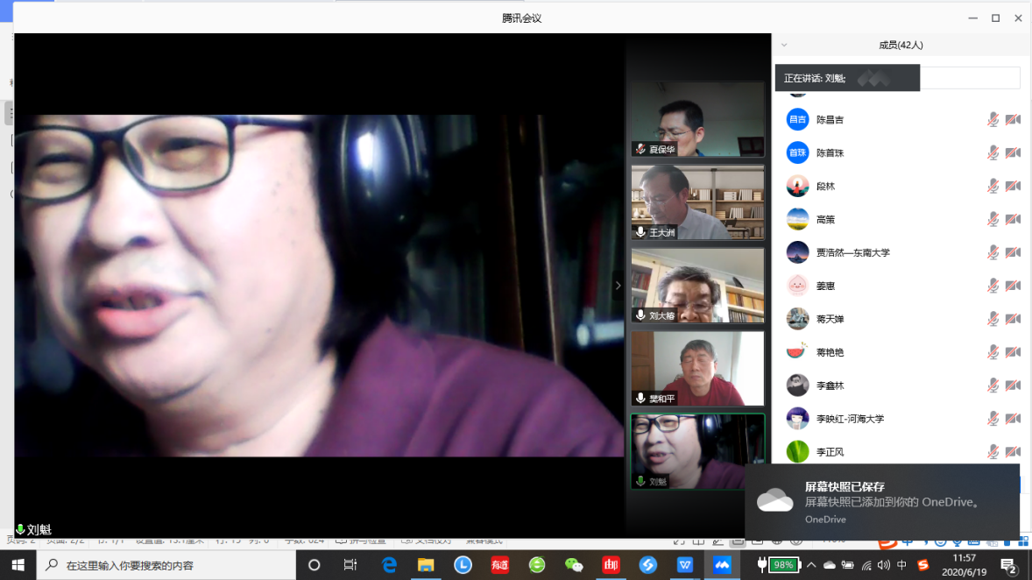Click the muted microphone icon for 陈昌吉

[x=993, y=119]
